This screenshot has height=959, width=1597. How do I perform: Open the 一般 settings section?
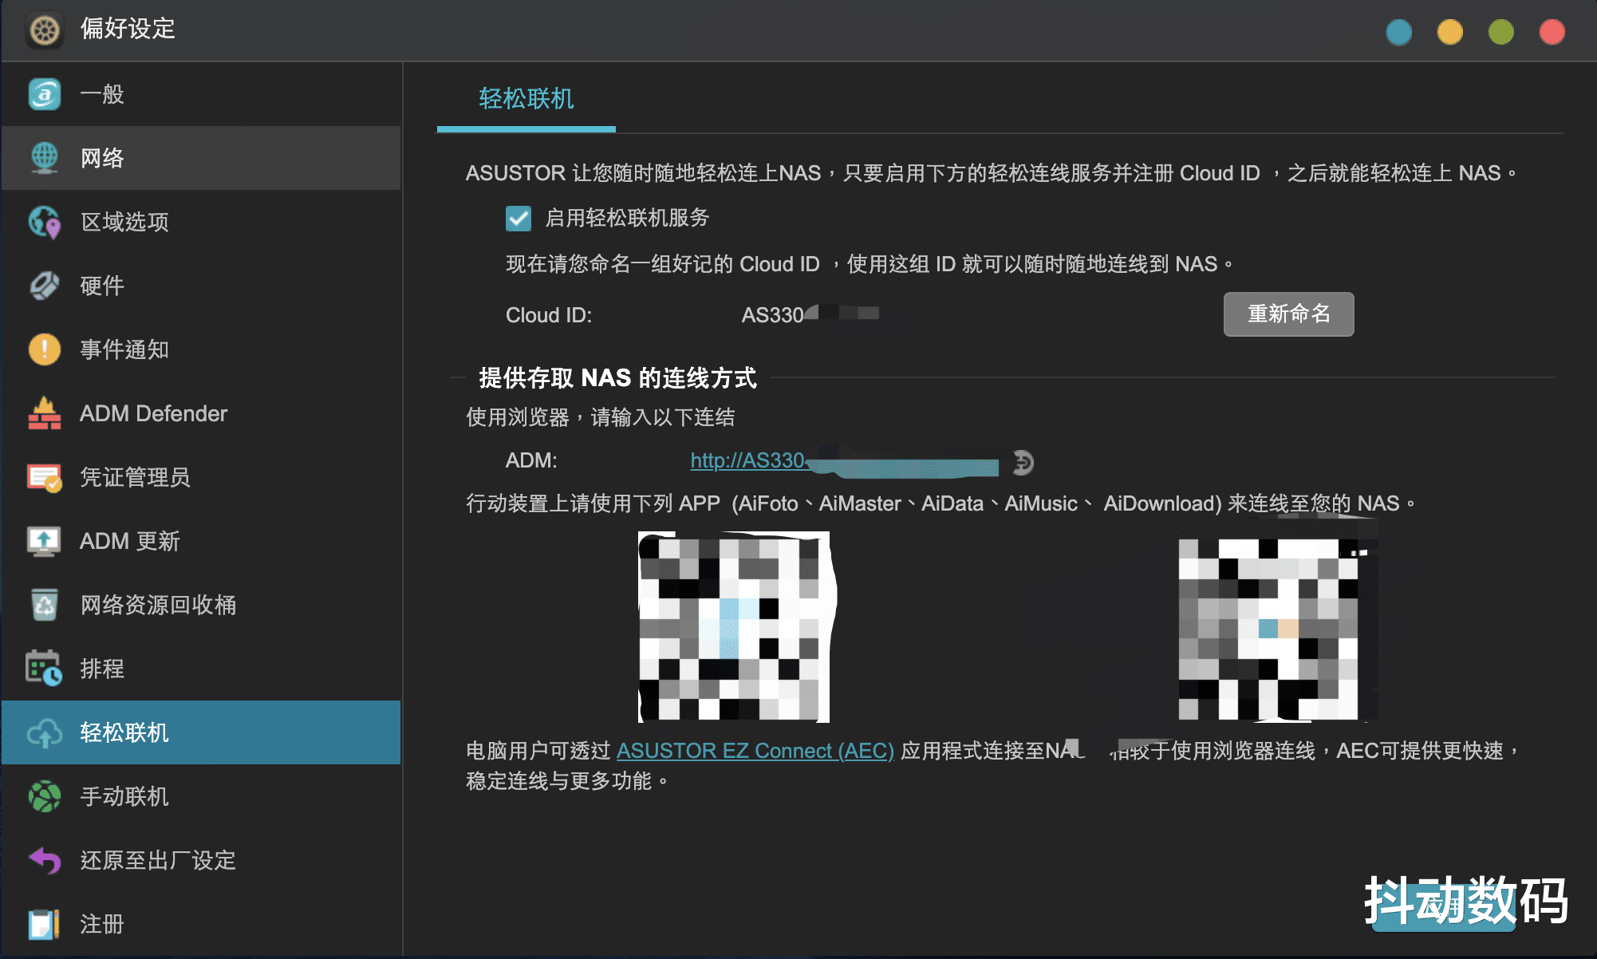pos(201,94)
